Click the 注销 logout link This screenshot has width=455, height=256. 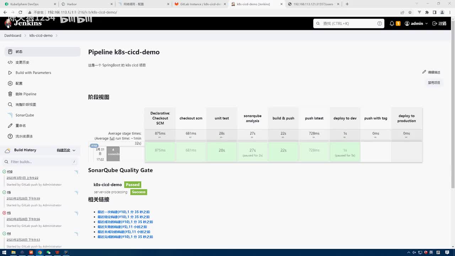point(439,23)
